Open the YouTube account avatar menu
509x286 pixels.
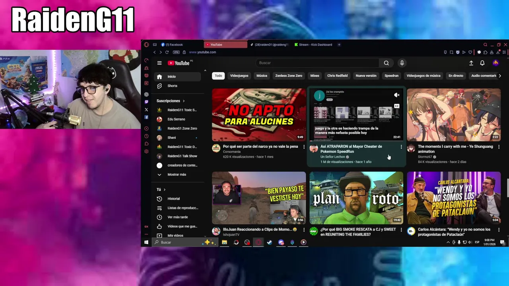click(x=495, y=63)
